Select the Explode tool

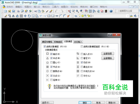[69, 16]
